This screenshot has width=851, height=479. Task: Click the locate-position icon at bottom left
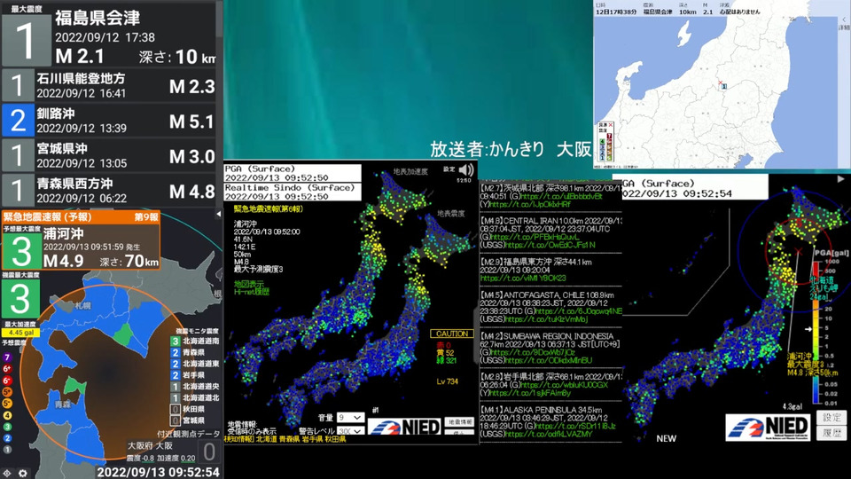7,473
